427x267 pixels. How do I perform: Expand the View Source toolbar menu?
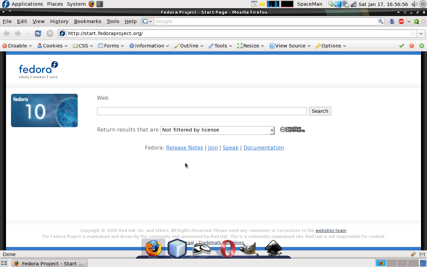point(290,46)
